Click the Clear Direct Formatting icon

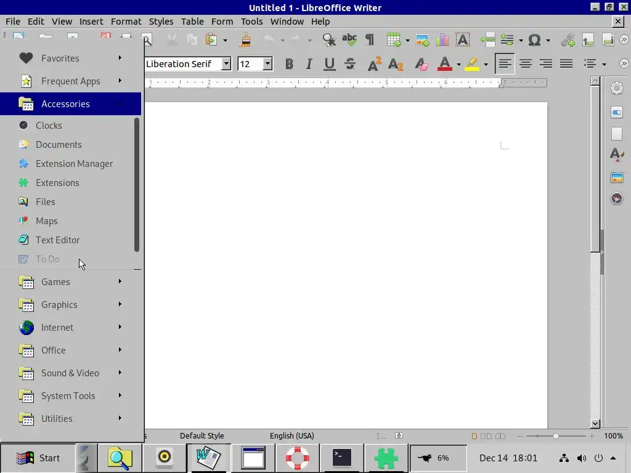(420, 63)
